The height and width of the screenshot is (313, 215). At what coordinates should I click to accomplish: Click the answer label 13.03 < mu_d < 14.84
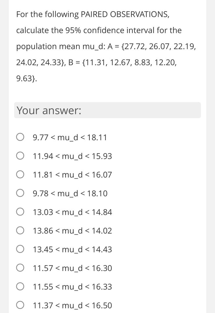[x=73, y=212]
